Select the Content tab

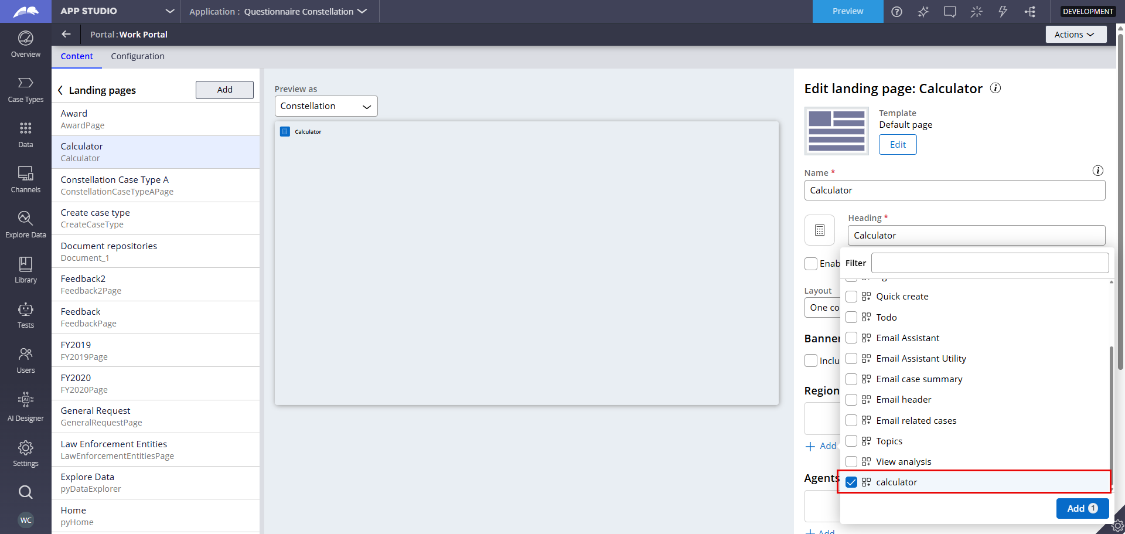pyautogui.click(x=77, y=56)
